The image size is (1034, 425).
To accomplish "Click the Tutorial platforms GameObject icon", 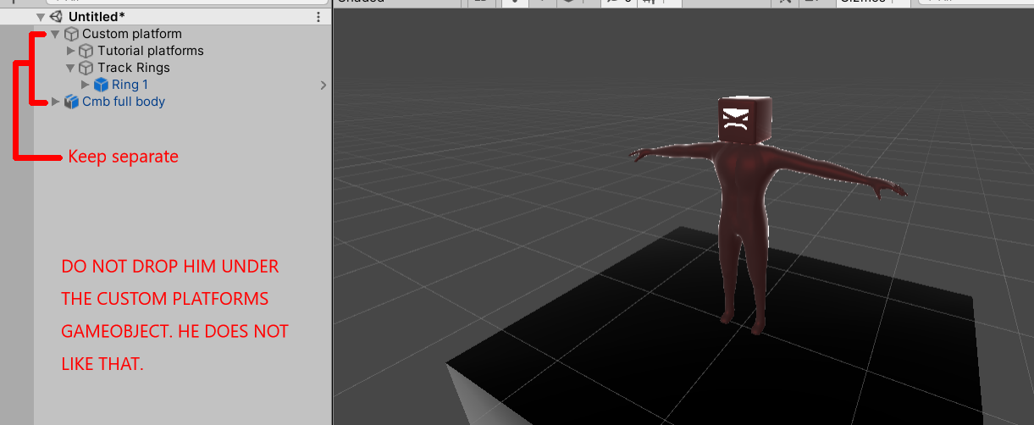I will coord(86,51).
